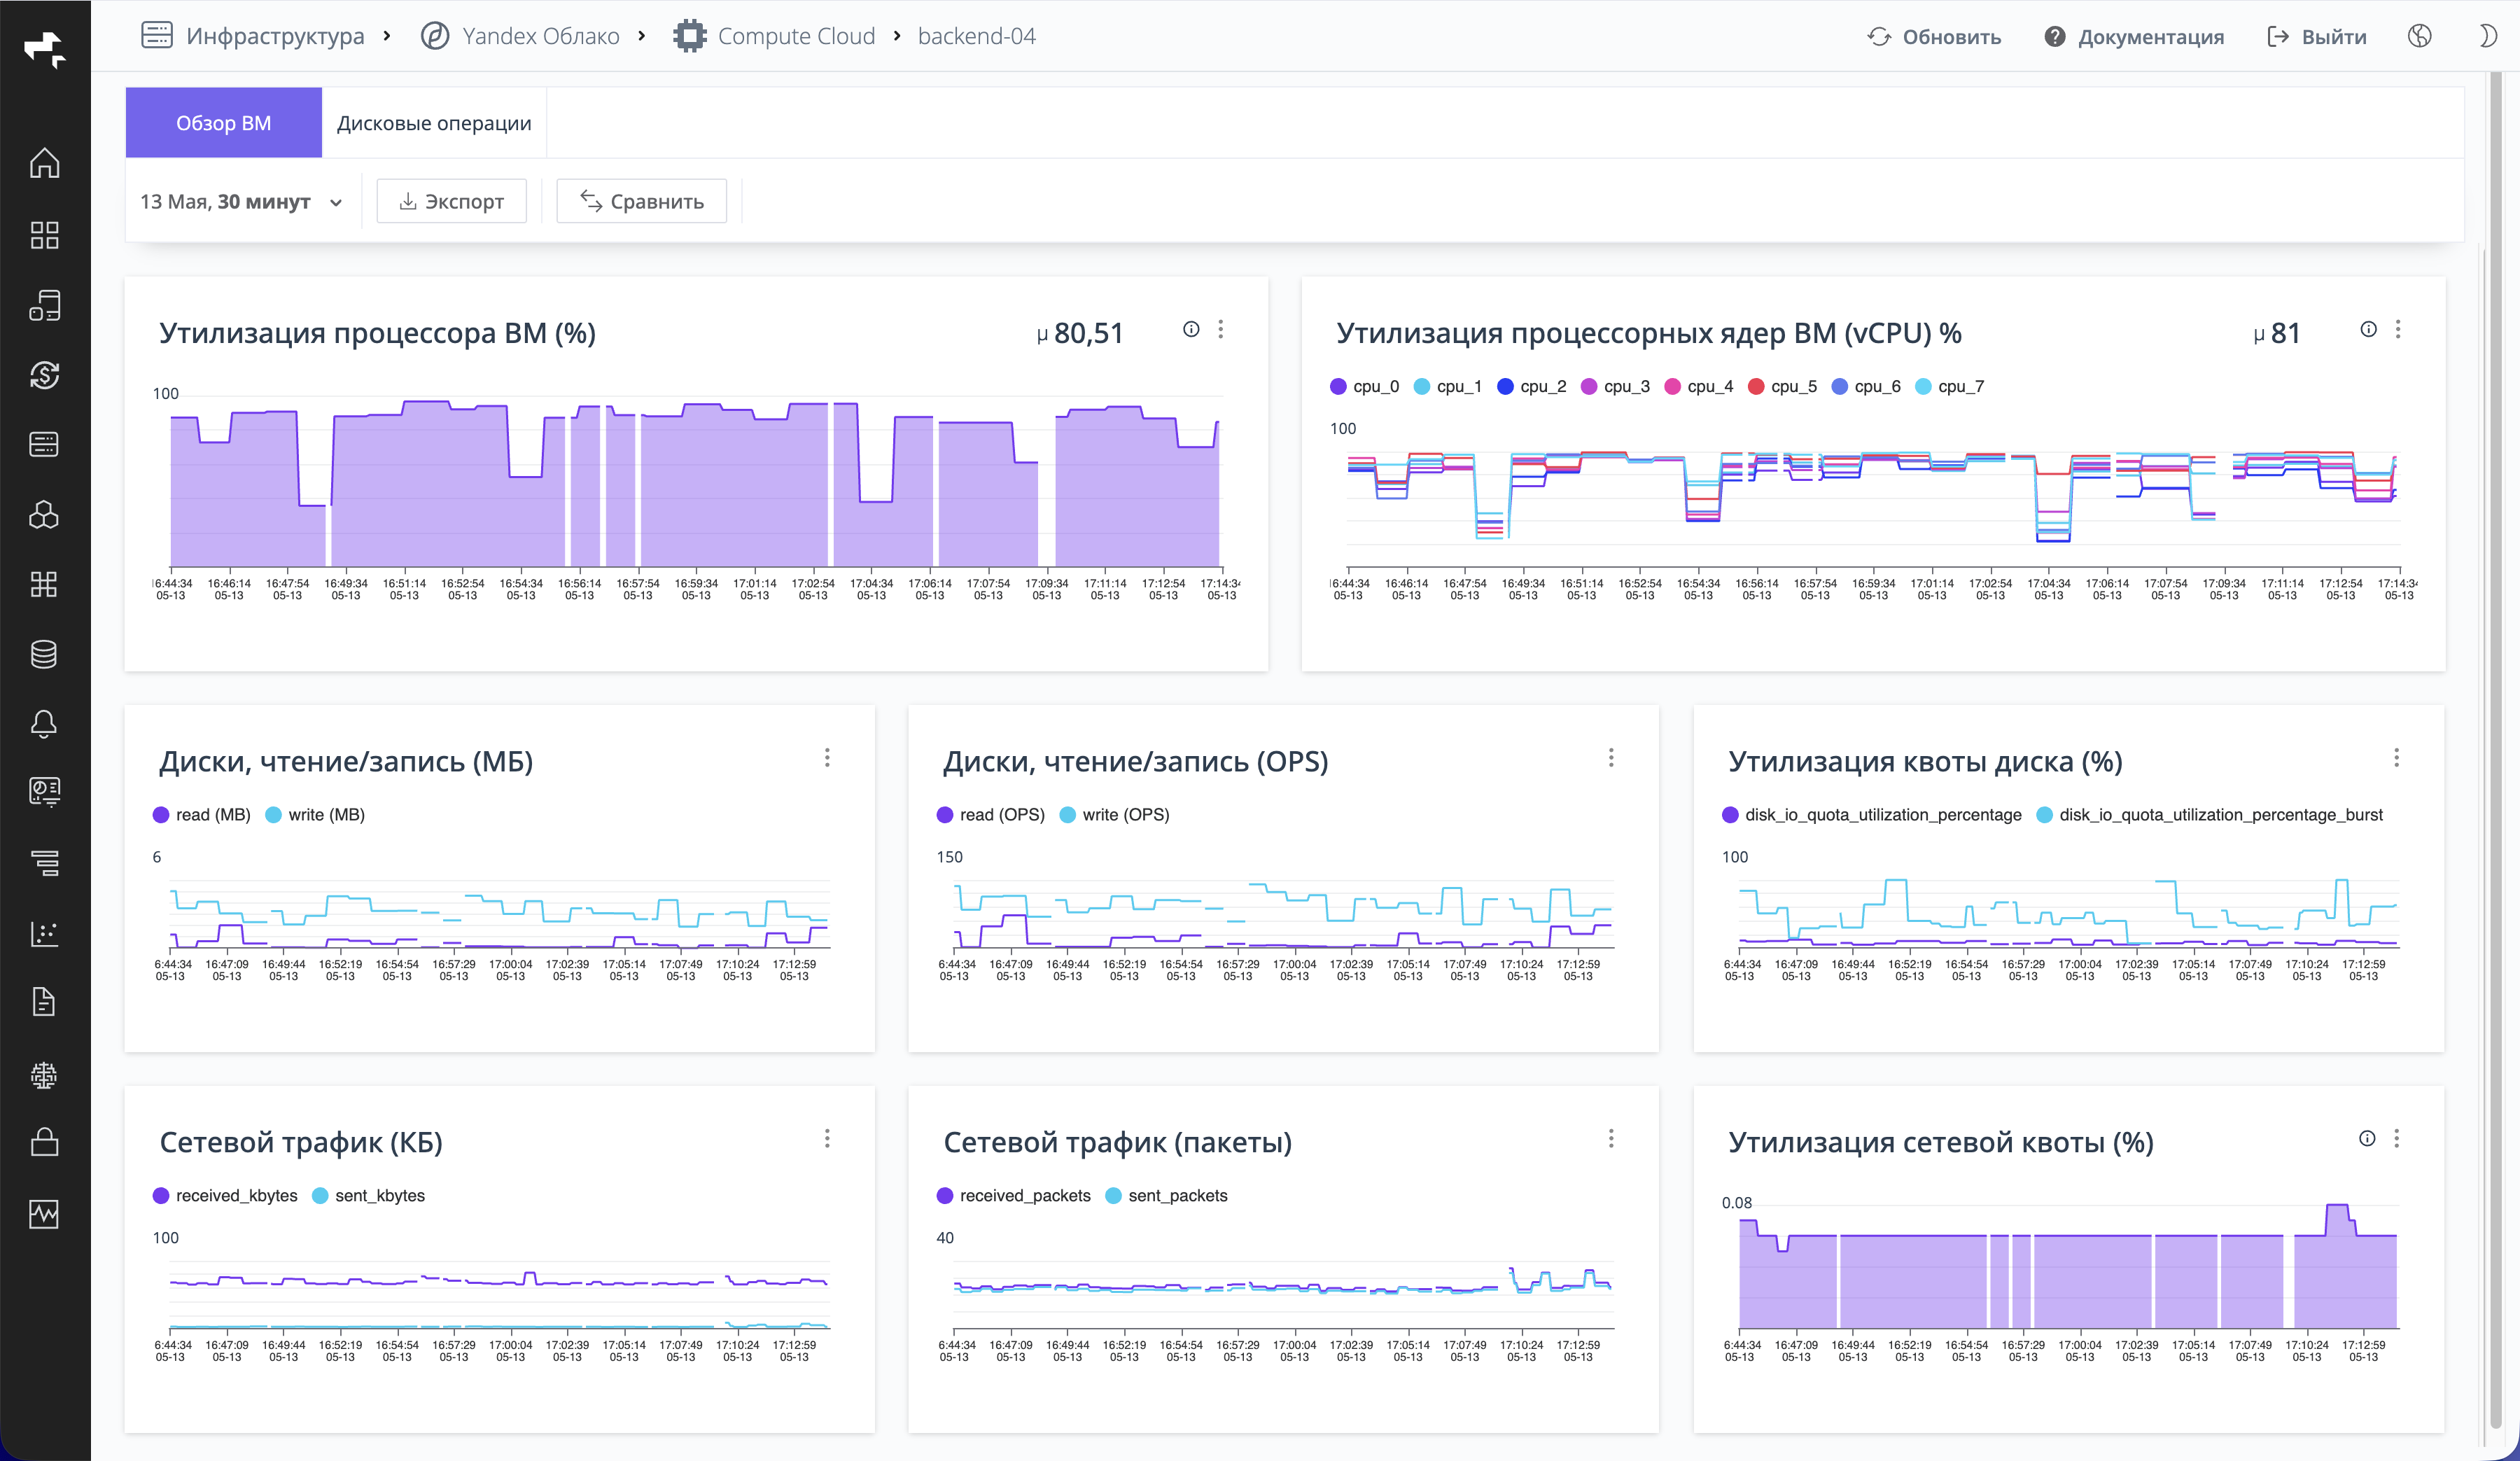
Task: Click the Экспорт button
Action: [x=451, y=202]
